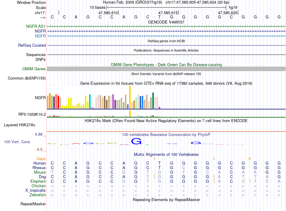Open the RepeatMasker track label
286x211 pixels.
[33, 204]
